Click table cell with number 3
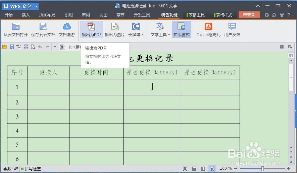 (x=17, y=116)
